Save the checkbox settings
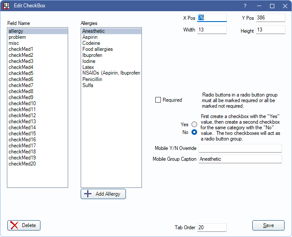This screenshot has height=237, width=292. pyautogui.click(x=268, y=225)
